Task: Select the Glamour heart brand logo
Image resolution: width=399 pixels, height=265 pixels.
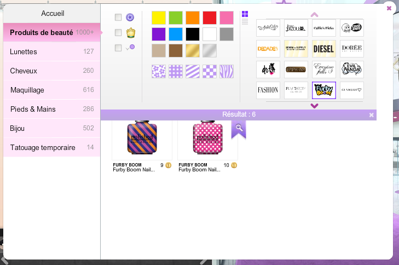Action: pyautogui.click(x=352, y=90)
